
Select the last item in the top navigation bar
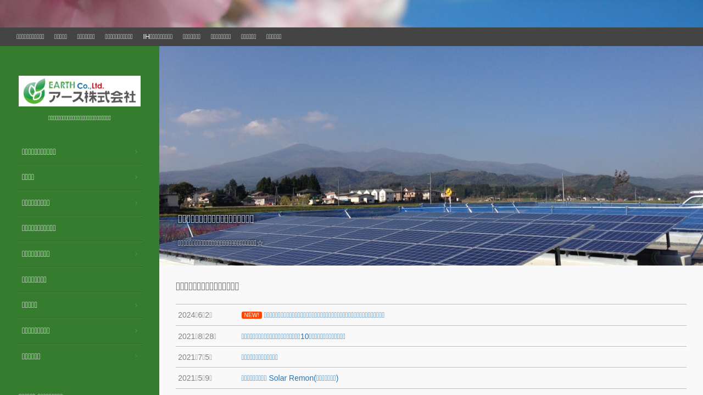(x=274, y=37)
